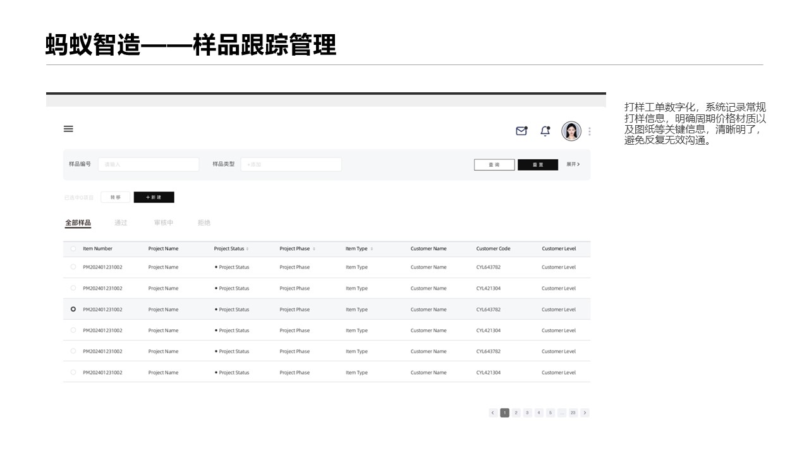This screenshot has height=455, width=809.
Task: Sort by Project Status column arrows
Action: (247, 249)
